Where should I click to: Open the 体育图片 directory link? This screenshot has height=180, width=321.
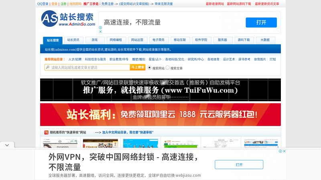[260, 59]
